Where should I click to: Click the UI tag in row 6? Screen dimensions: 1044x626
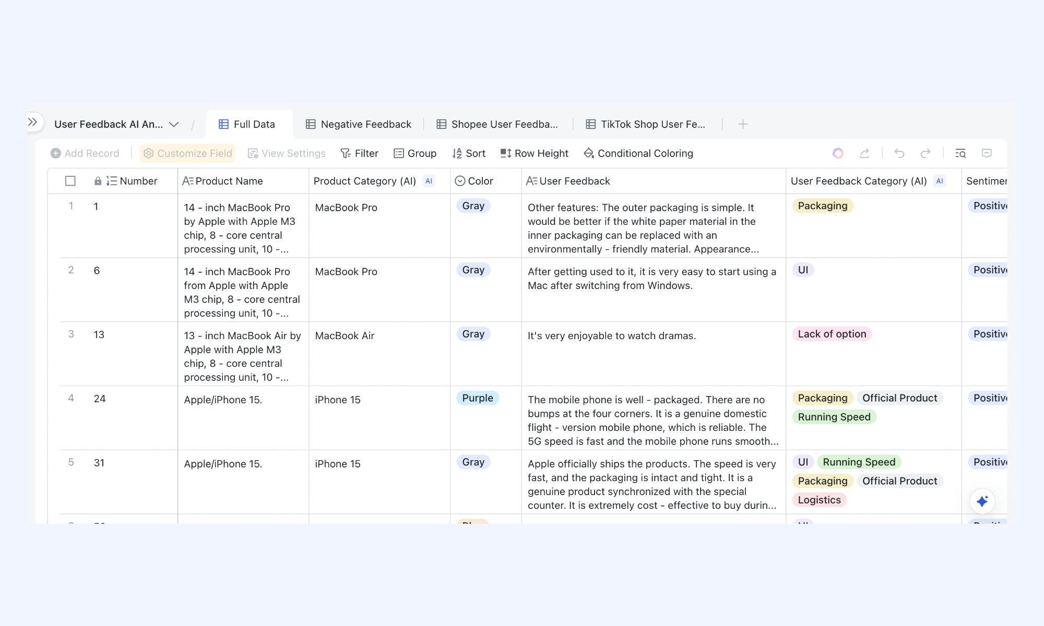803,270
